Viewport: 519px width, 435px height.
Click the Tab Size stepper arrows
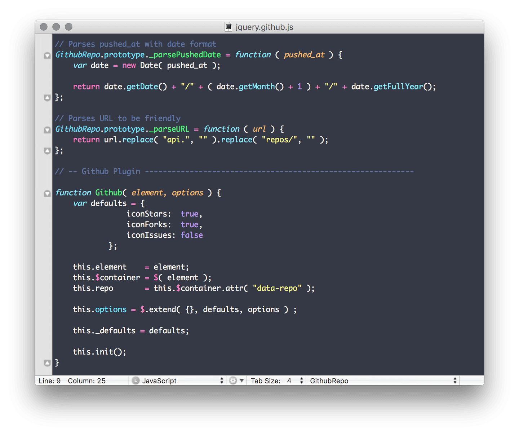coord(301,381)
